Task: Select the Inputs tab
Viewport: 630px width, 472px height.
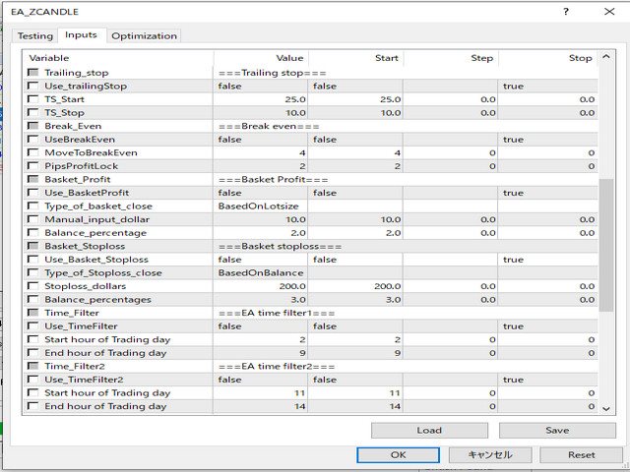Action: 81,35
